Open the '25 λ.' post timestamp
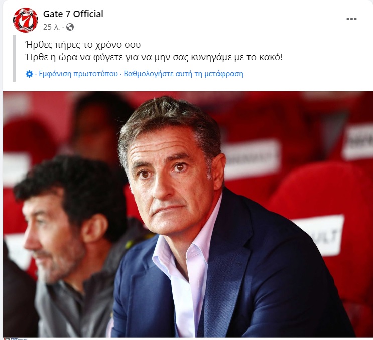 click(x=51, y=27)
